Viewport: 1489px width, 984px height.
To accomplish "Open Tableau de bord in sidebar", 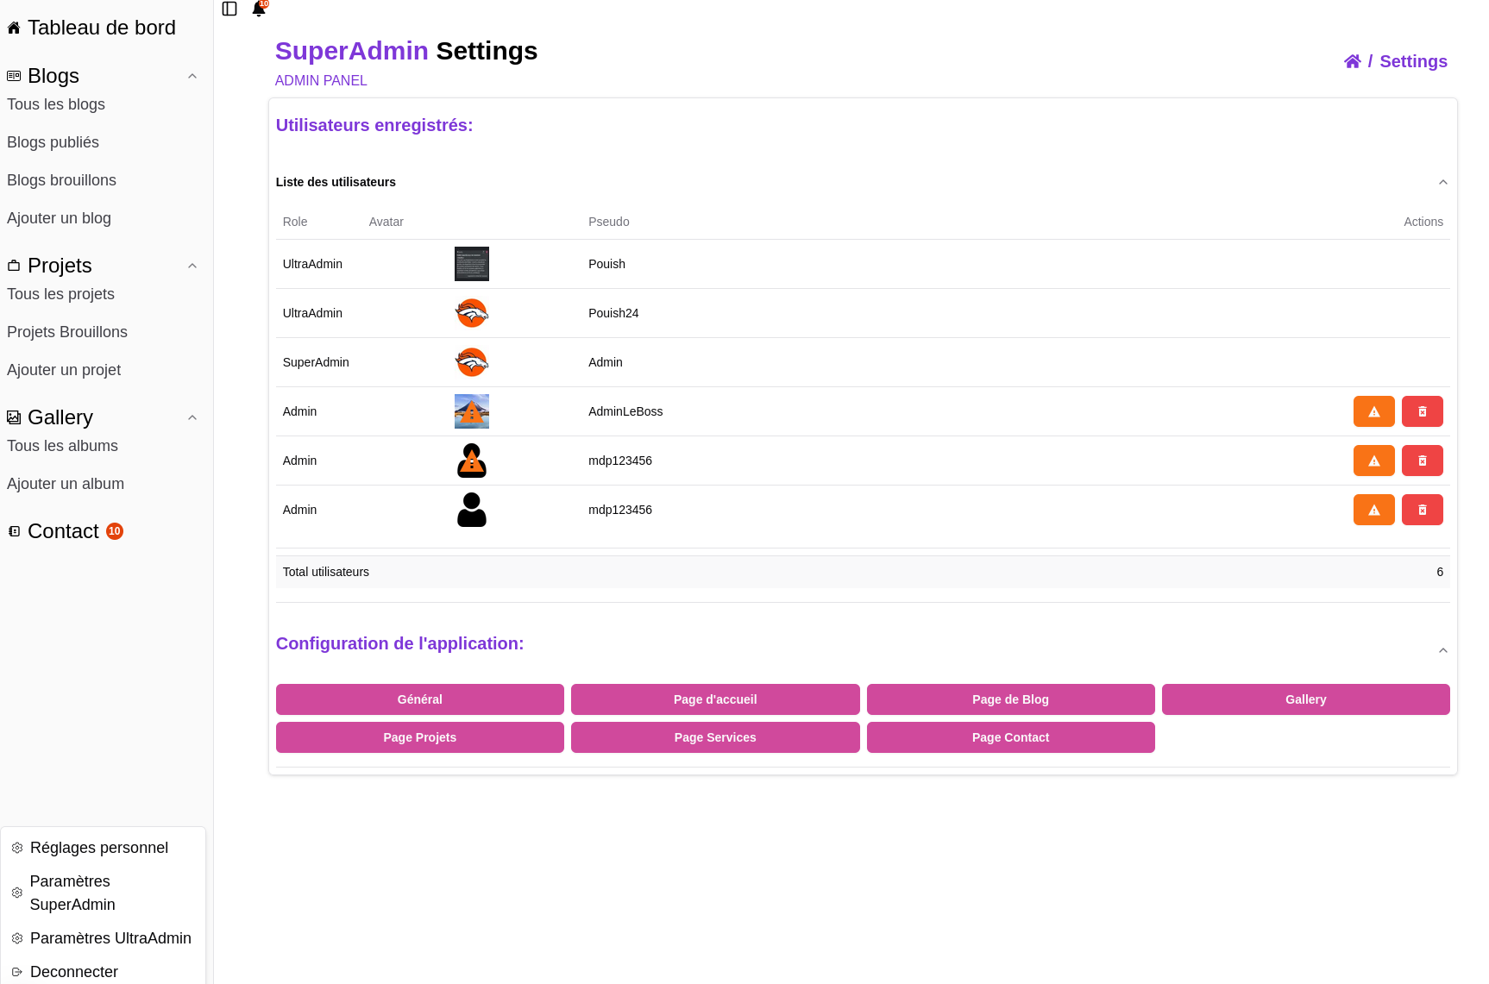I will pos(101,28).
